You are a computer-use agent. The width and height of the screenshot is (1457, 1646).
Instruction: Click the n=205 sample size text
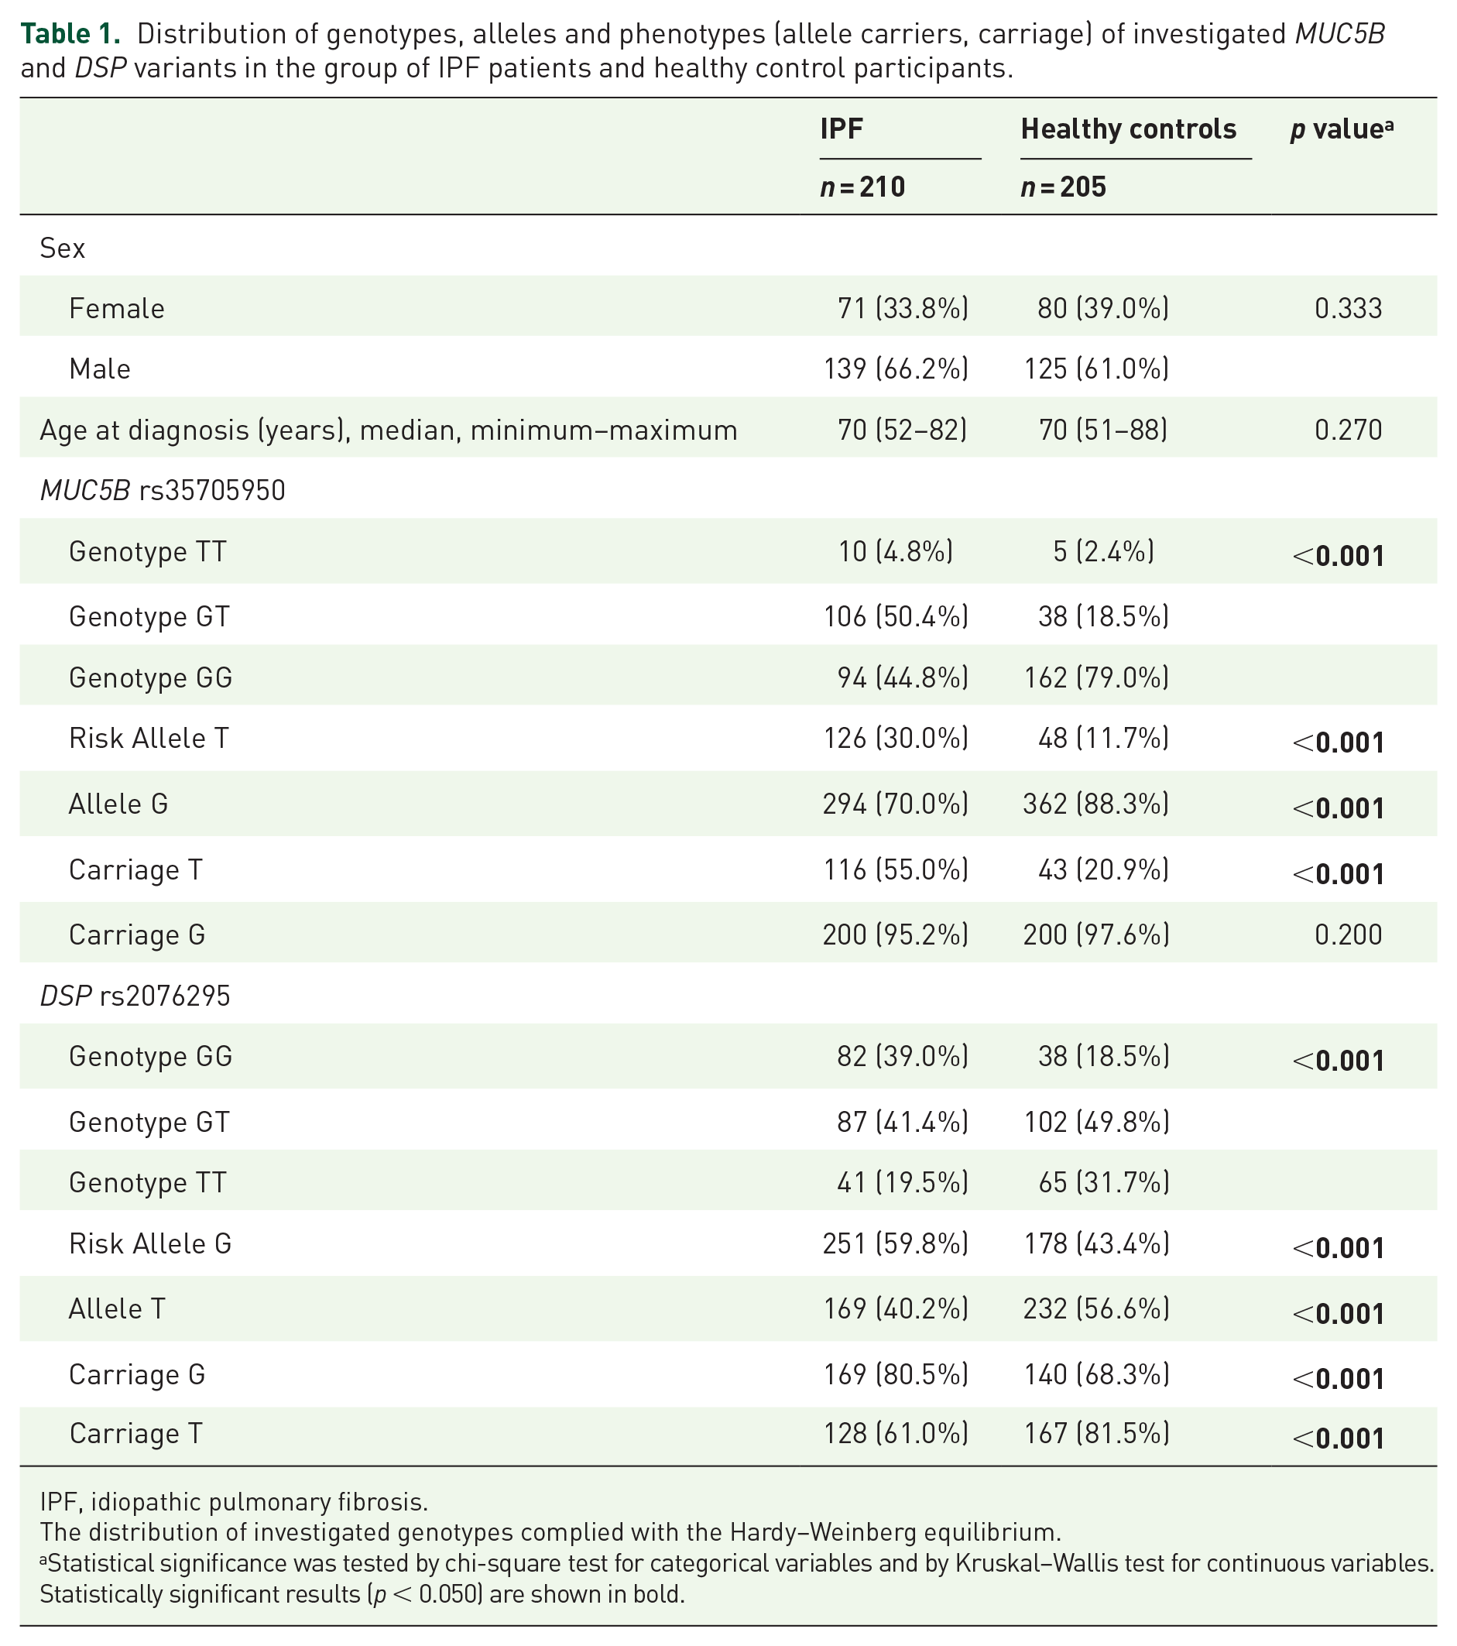point(1063,187)
